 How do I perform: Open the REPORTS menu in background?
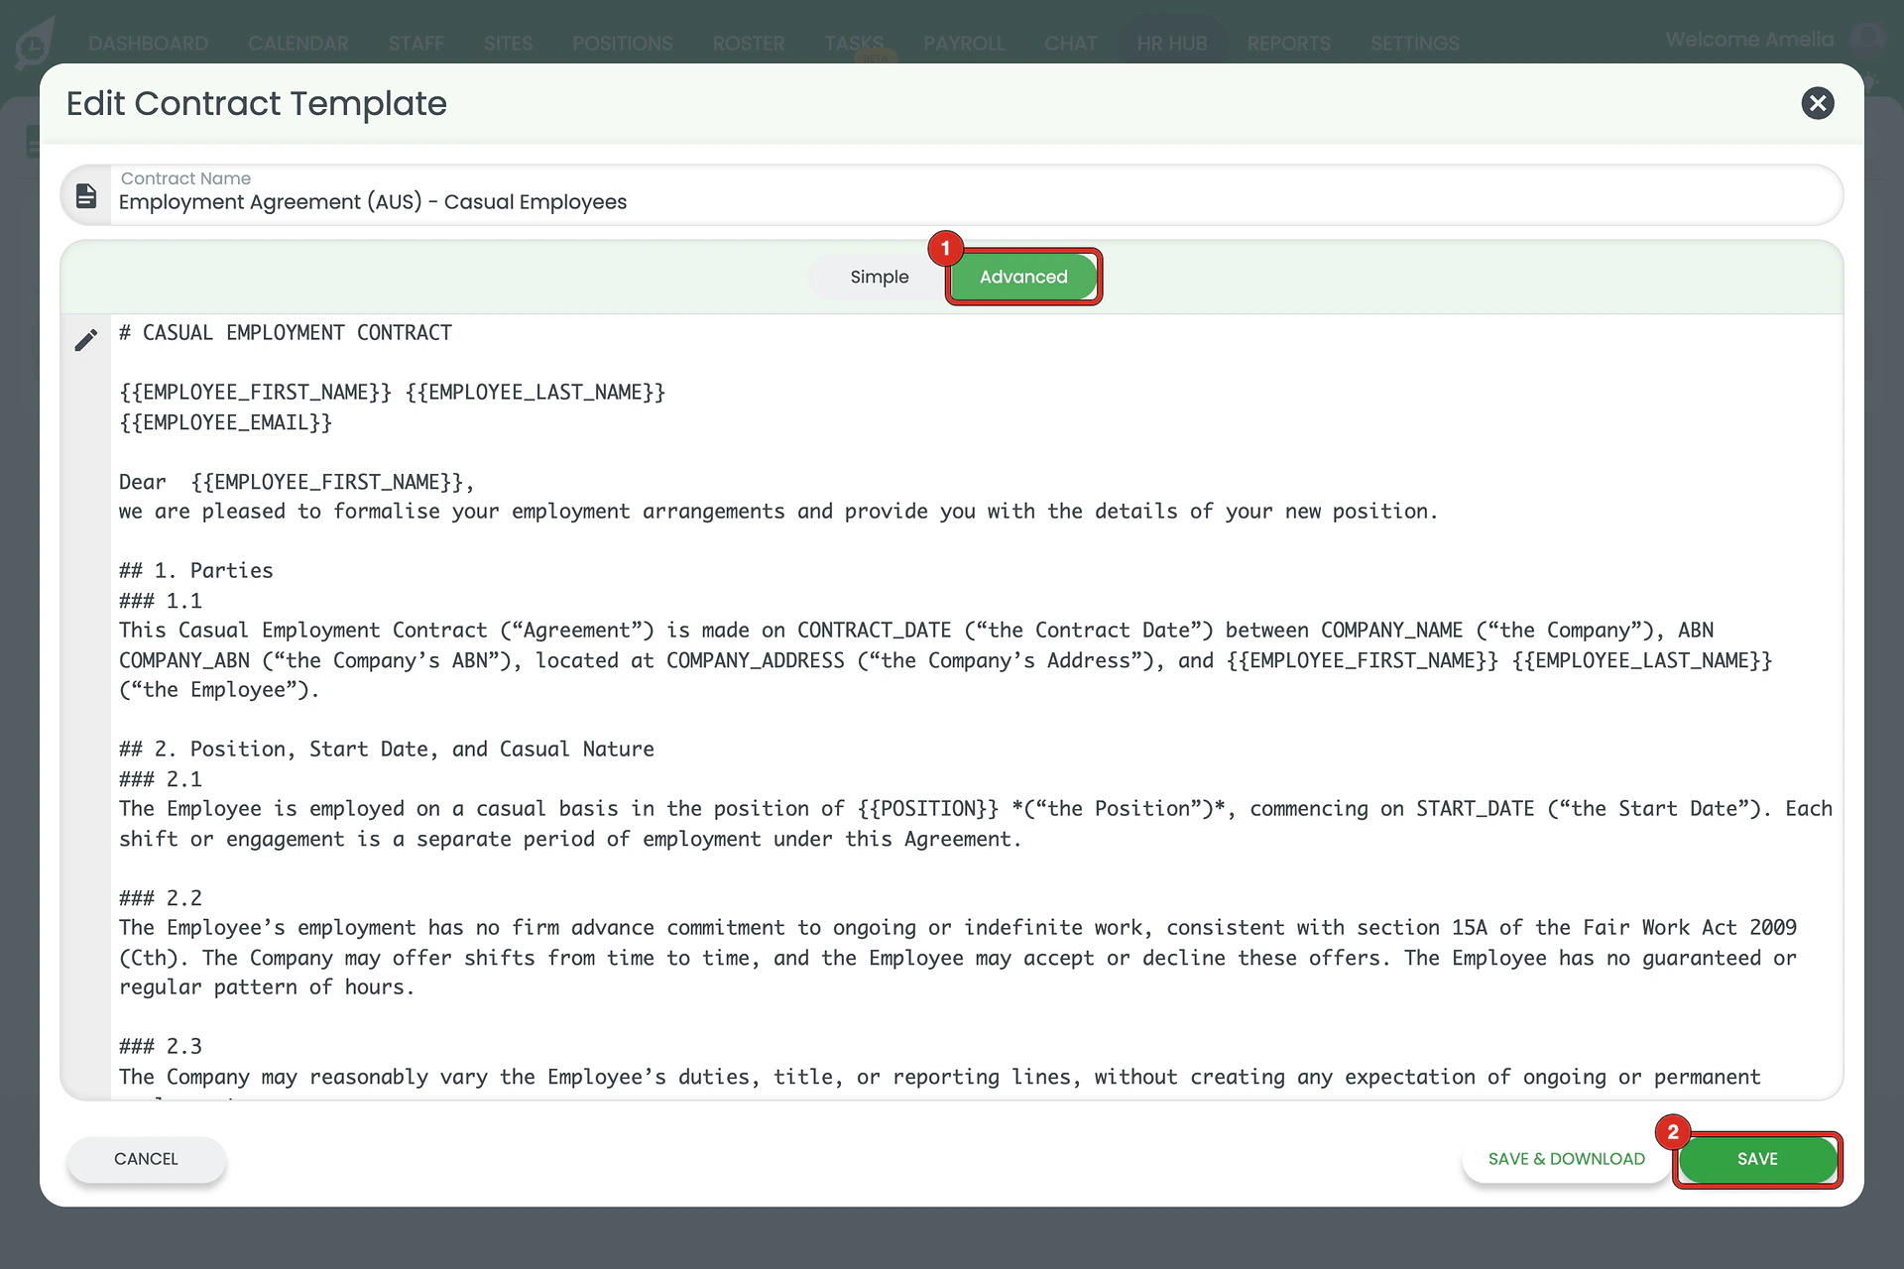1288,44
